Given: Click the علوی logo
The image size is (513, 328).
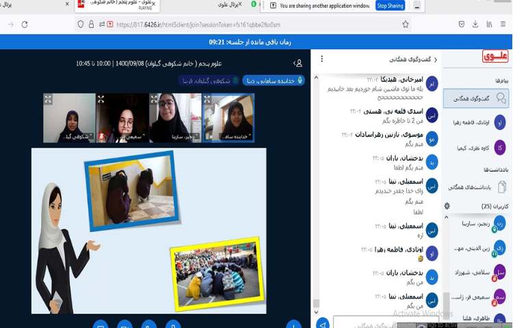Looking at the screenshot, I should click(x=495, y=57).
